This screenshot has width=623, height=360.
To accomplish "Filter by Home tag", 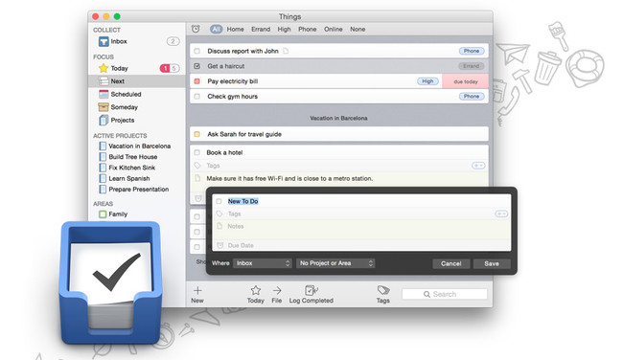I will [x=235, y=29].
